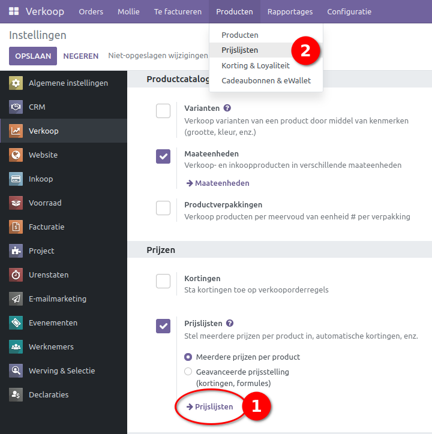This screenshot has height=434, width=432.
Task: Follow the Maateenheden arrow link
Action: point(218,183)
